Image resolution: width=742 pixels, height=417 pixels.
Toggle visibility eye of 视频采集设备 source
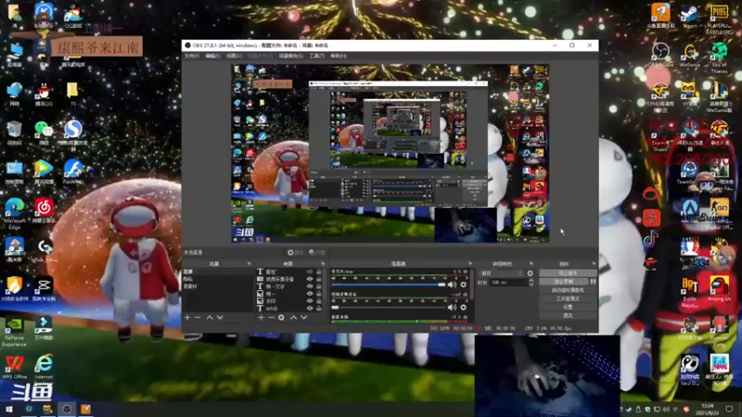(x=310, y=279)
